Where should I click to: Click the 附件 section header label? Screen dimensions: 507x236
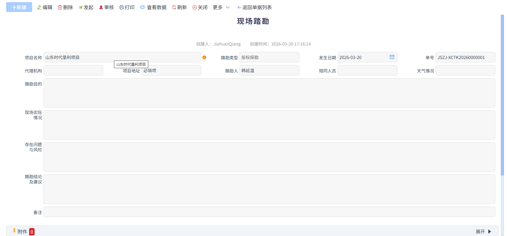(x=22, y=232)
